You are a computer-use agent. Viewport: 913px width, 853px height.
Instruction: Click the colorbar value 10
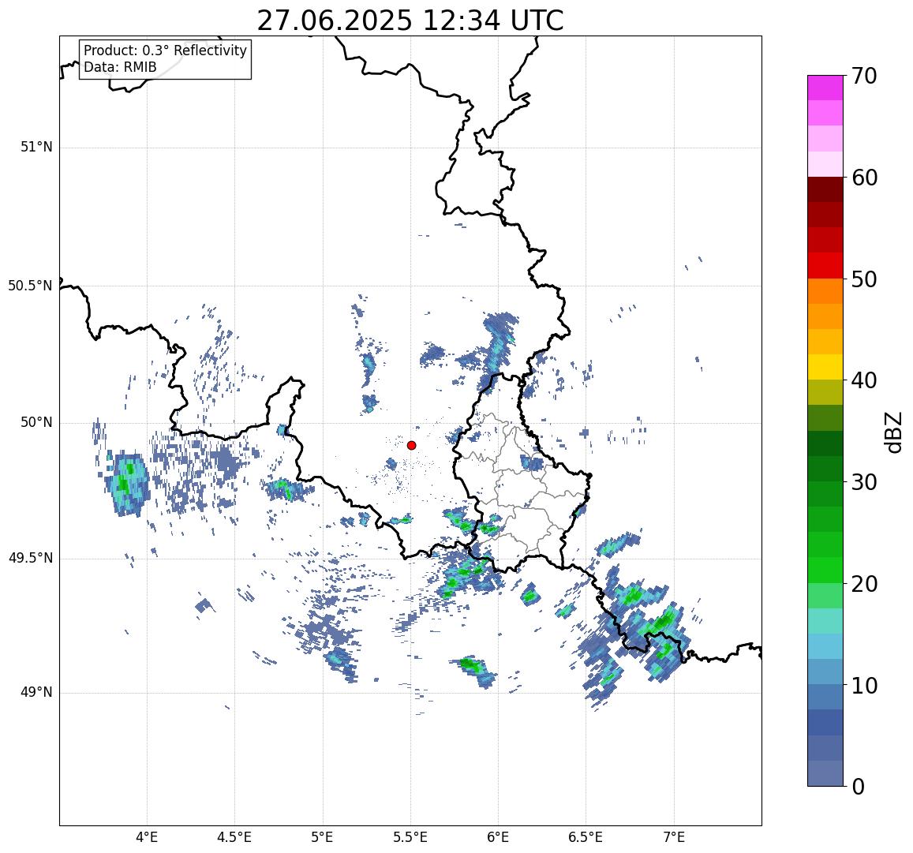(x=864, y=686)
